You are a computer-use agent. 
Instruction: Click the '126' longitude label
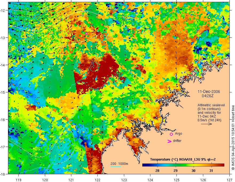[203, 180]
